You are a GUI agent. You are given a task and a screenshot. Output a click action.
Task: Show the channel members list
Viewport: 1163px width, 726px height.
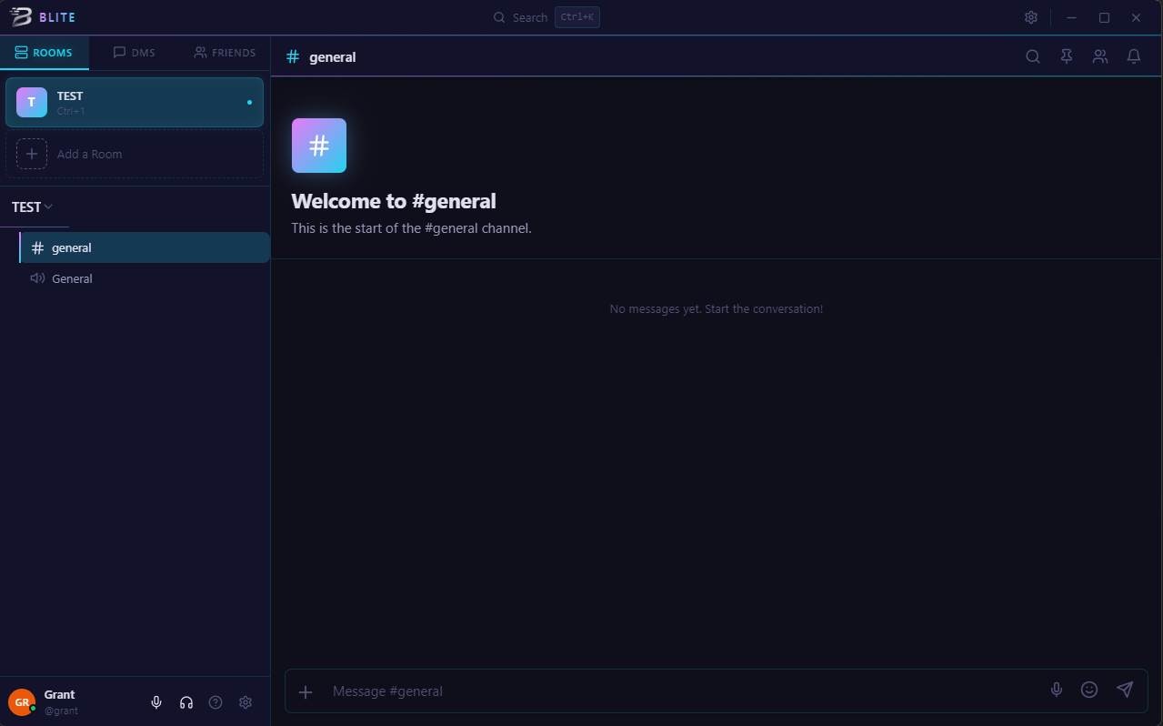[1100, 56]
